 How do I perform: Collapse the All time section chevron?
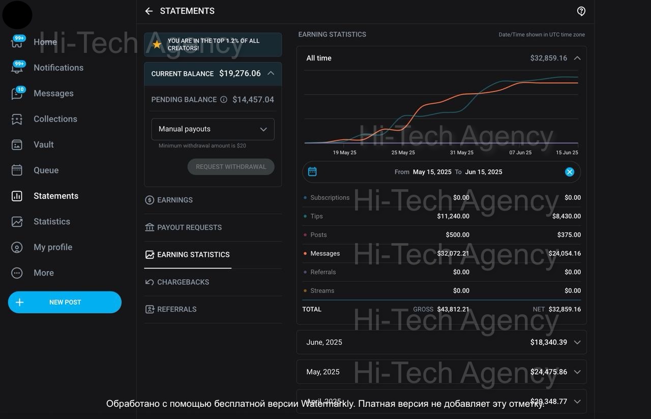(x=577, y=58)
